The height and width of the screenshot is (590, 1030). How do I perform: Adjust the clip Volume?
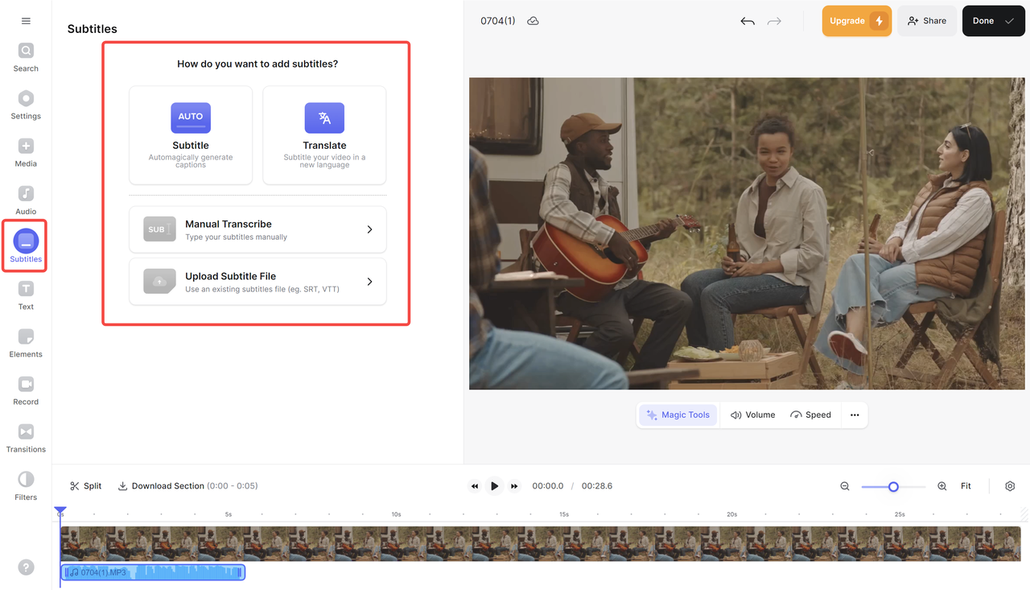[752, 415]
